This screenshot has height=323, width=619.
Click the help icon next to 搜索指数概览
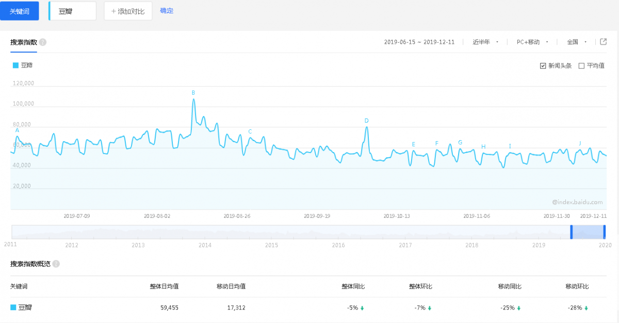coord(56,264)
